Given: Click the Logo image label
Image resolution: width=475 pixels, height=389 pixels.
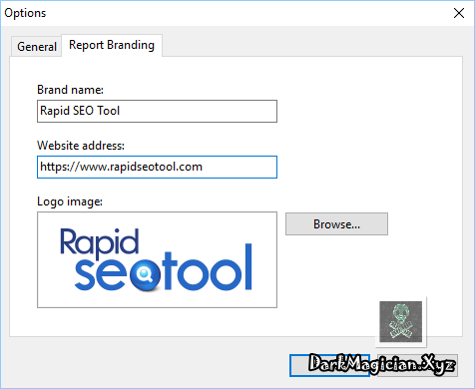Looking at the screenshot, I should [x=70, y=201].
